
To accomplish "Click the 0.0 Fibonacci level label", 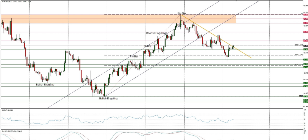I will click(x=302, y=13).
